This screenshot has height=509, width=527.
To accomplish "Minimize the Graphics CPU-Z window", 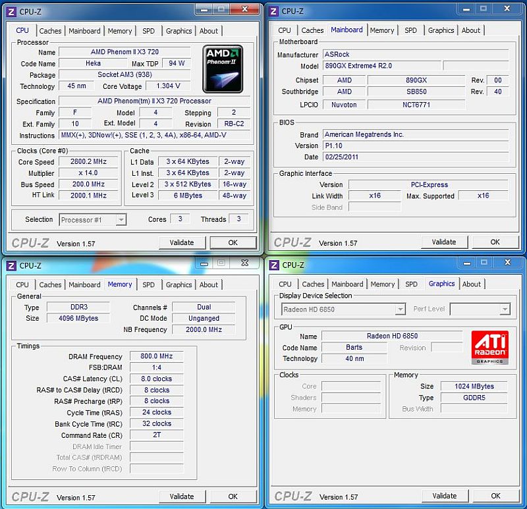I will [467, 263].
